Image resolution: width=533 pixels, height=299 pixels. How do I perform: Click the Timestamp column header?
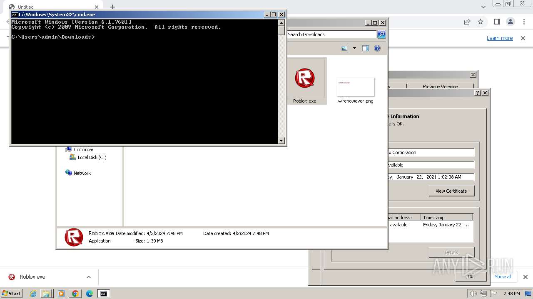tap(446, 217)
